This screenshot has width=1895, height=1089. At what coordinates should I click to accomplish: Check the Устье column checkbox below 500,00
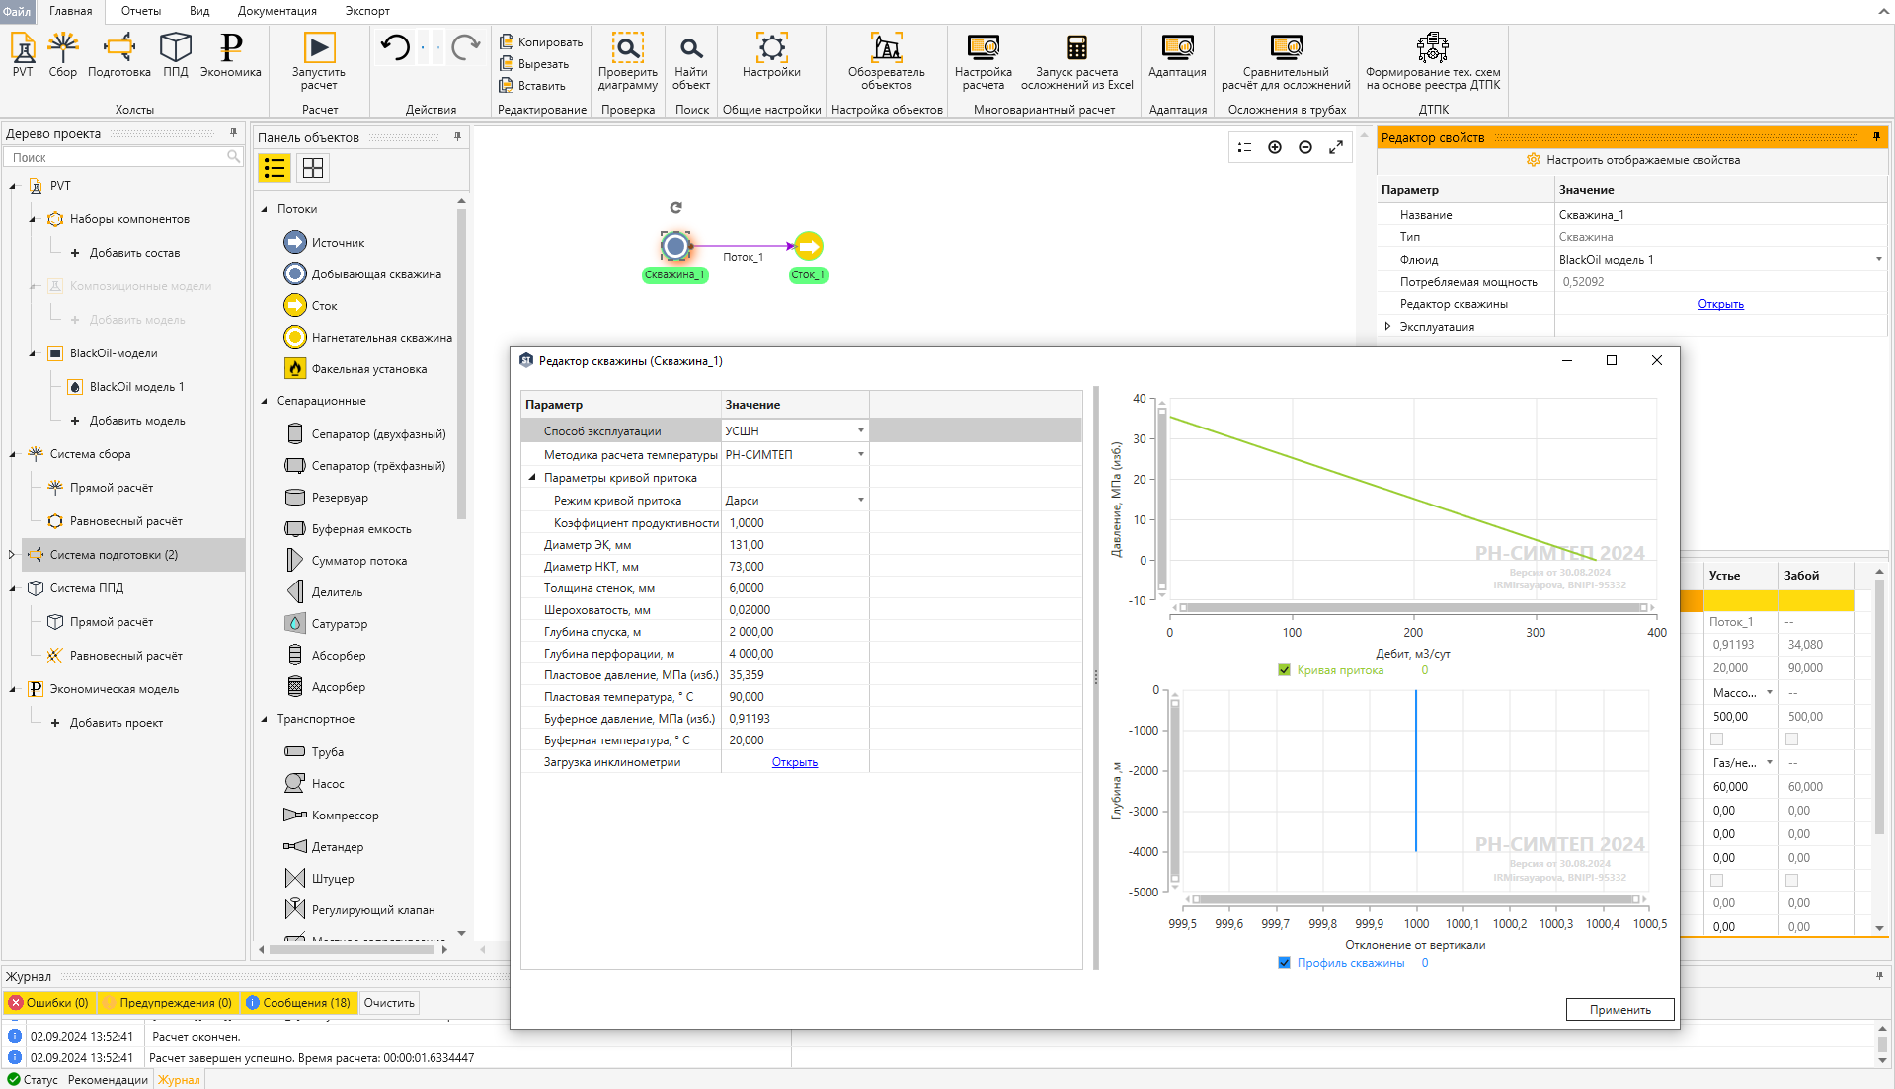1716,739
